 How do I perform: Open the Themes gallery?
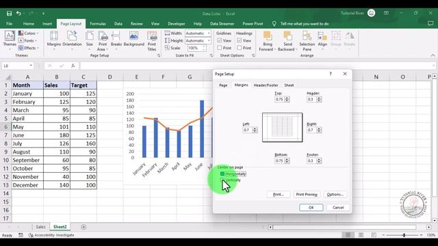10,40
